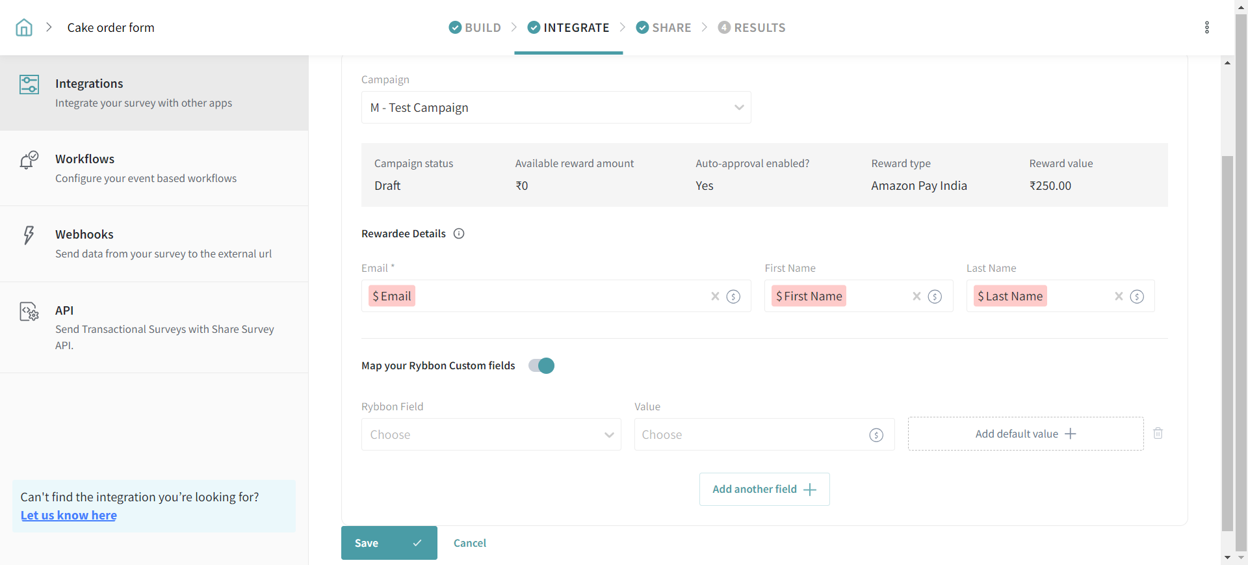The width and height of the screenshot is (1248, 565).
Task: Click the home icon in breadcrumb
Action: click(x=24, y=27)
